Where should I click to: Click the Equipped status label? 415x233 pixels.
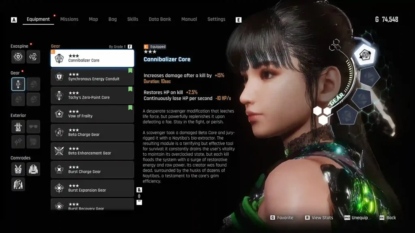point(155,47)
